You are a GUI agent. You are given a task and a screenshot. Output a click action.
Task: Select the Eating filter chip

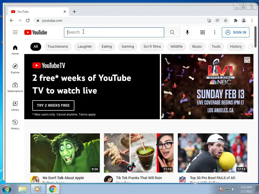[x=107, y=46]
